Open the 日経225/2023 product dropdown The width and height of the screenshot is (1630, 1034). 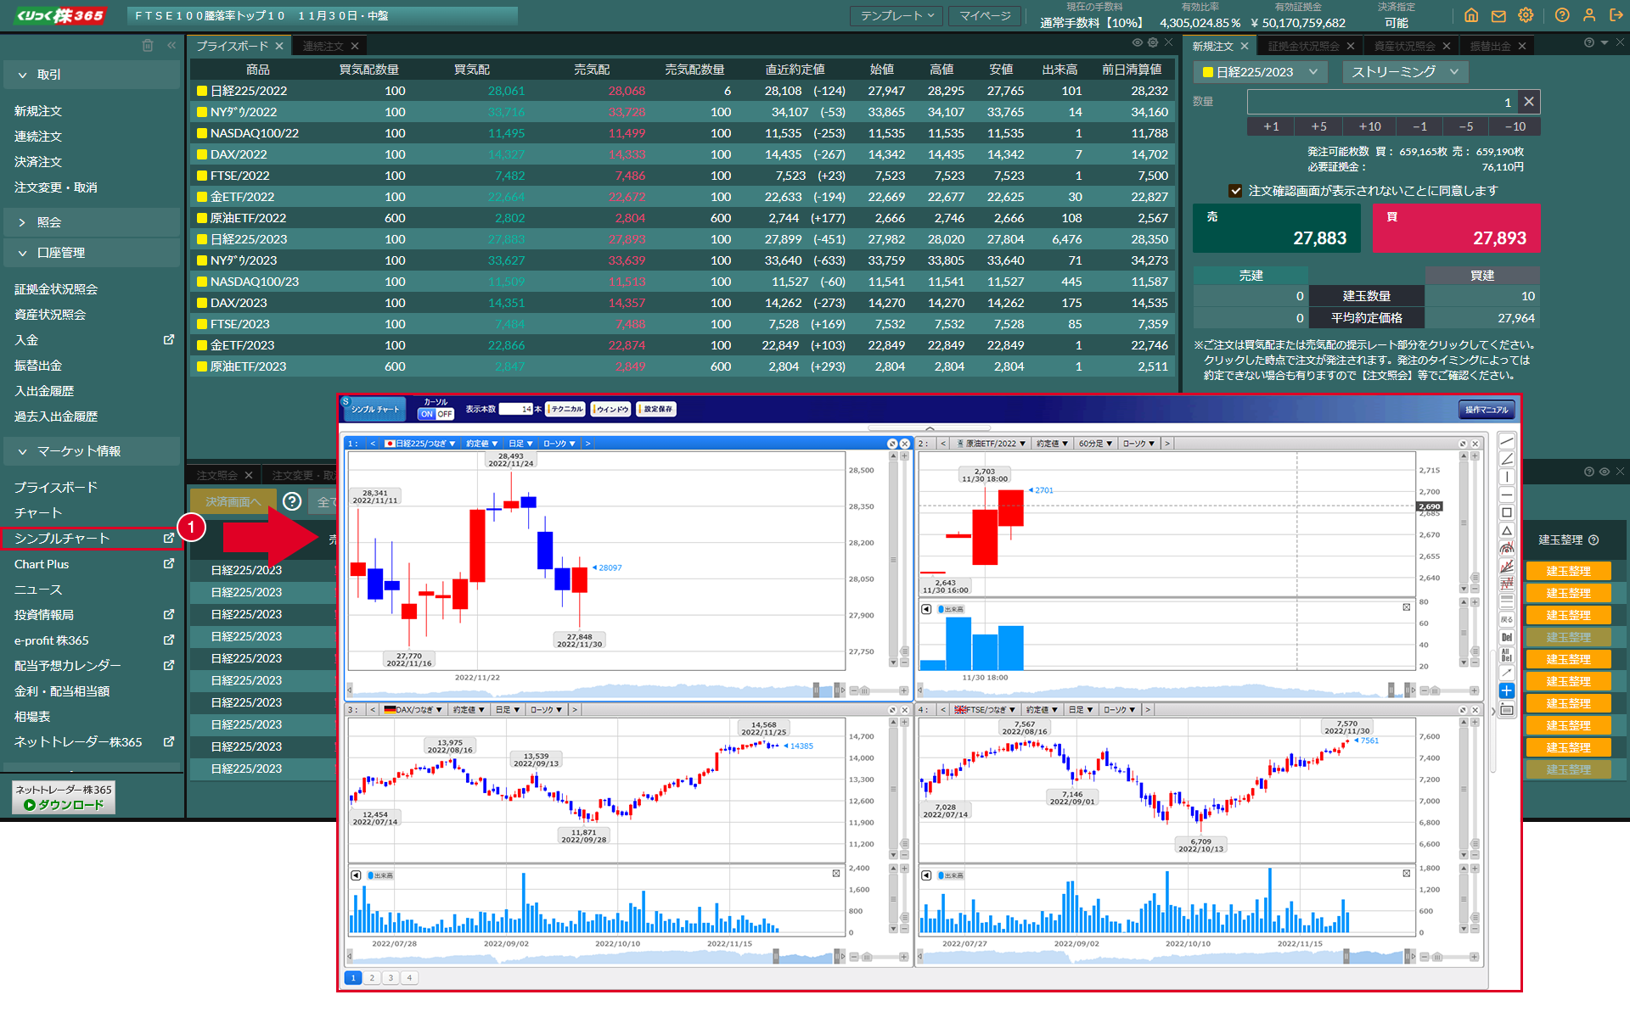1261,72
